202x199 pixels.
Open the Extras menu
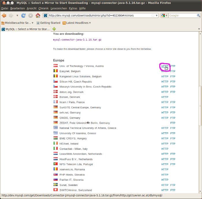click(x=73, y=8)
